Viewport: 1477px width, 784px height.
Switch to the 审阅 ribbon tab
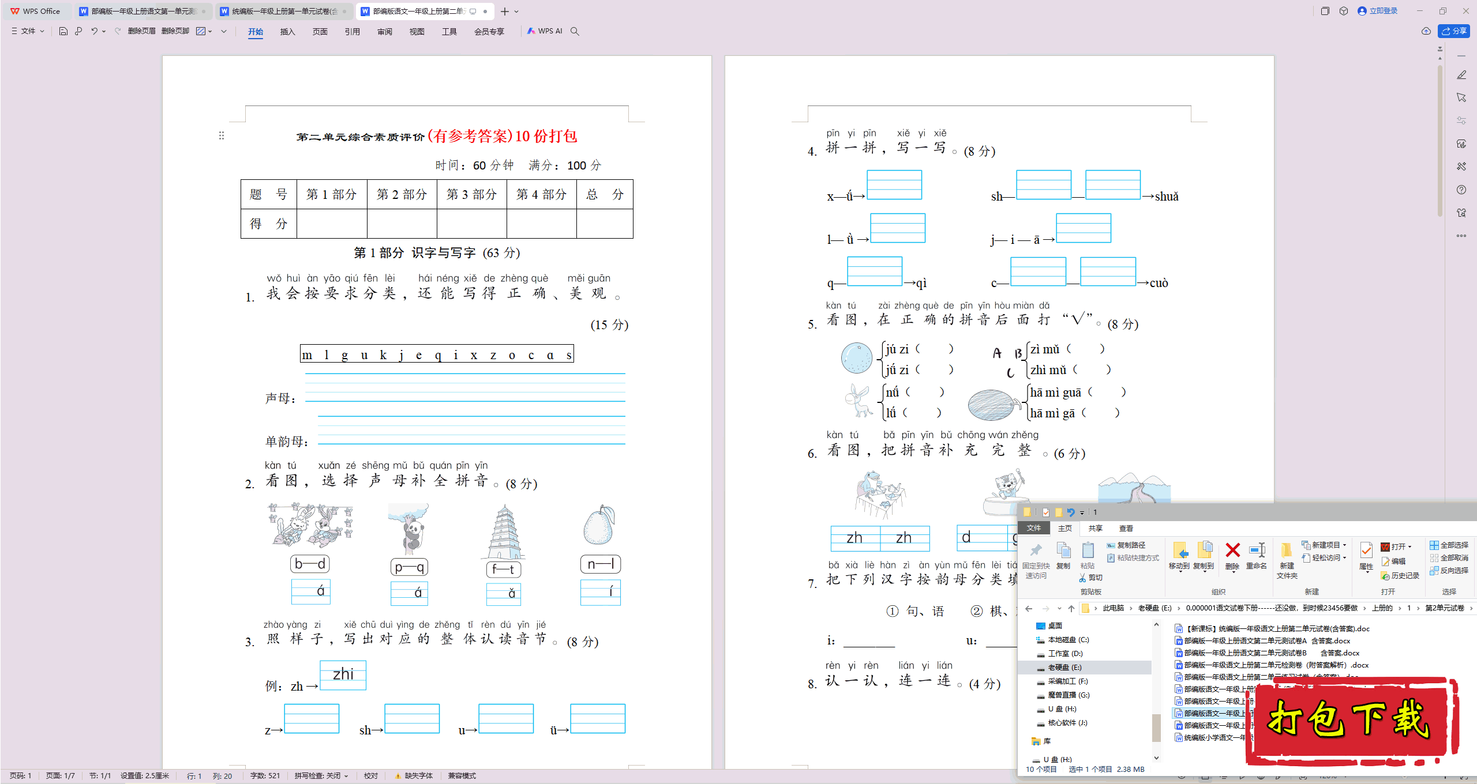385,32
